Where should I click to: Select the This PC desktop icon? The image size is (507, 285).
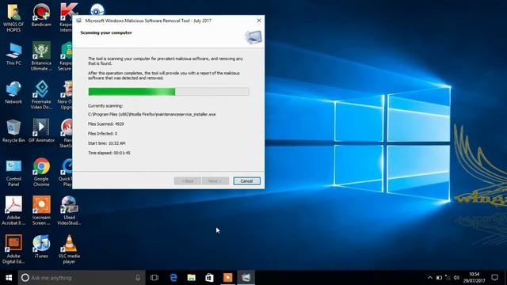coord(13,54)
